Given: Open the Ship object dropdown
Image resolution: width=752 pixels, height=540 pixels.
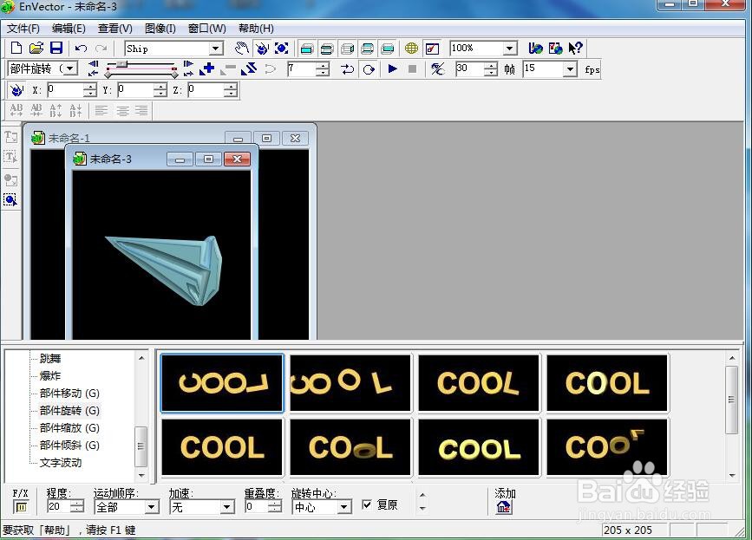Looking at the screenshot, I should pyautogui.click(x=216, y=49).
